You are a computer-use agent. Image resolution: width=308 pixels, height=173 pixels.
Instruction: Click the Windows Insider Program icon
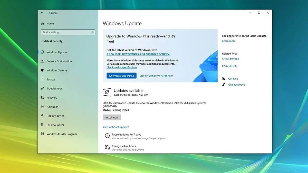(x=42, y=134)
